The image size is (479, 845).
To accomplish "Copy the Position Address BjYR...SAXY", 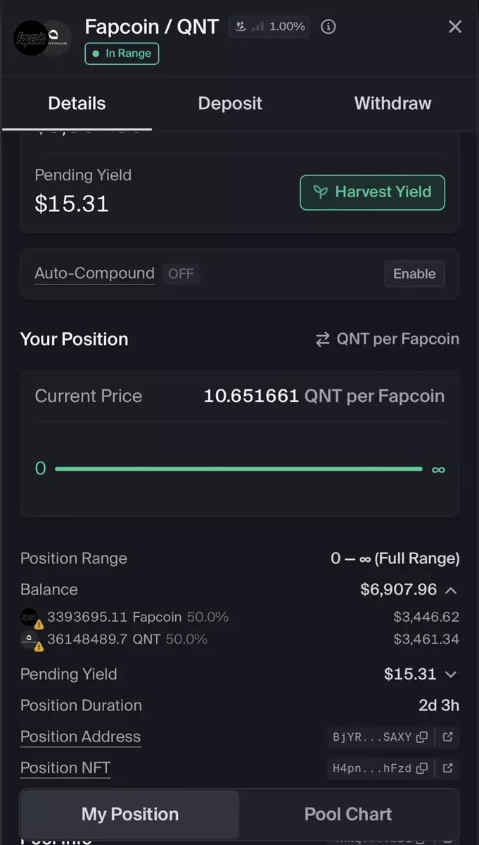I will point(422,737).
